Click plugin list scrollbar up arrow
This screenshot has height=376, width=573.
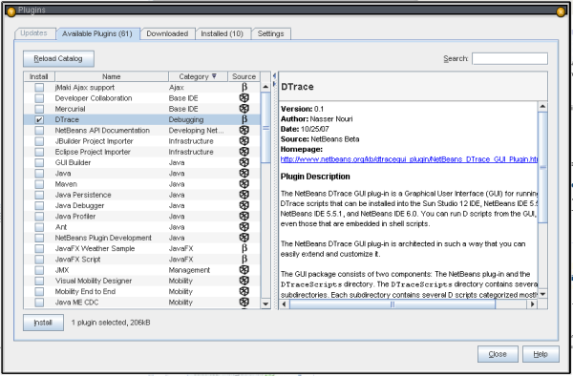pyautogui.click(x=265, y=87)
